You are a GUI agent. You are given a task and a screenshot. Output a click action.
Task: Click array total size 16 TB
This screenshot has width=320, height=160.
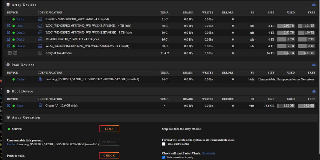click(x=271, y=53)
